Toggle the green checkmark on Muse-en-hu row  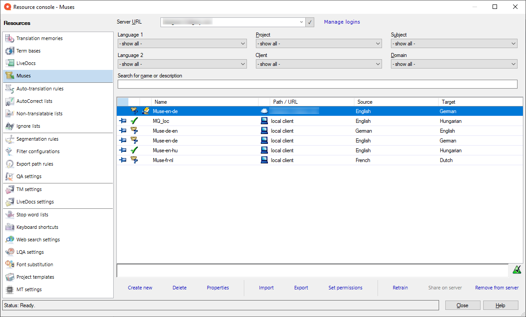tap(134, 150)
